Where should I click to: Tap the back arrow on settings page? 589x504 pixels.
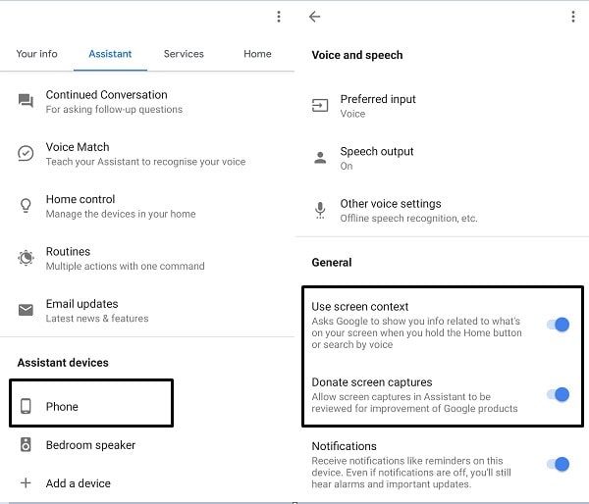click(x=314, y=17)
